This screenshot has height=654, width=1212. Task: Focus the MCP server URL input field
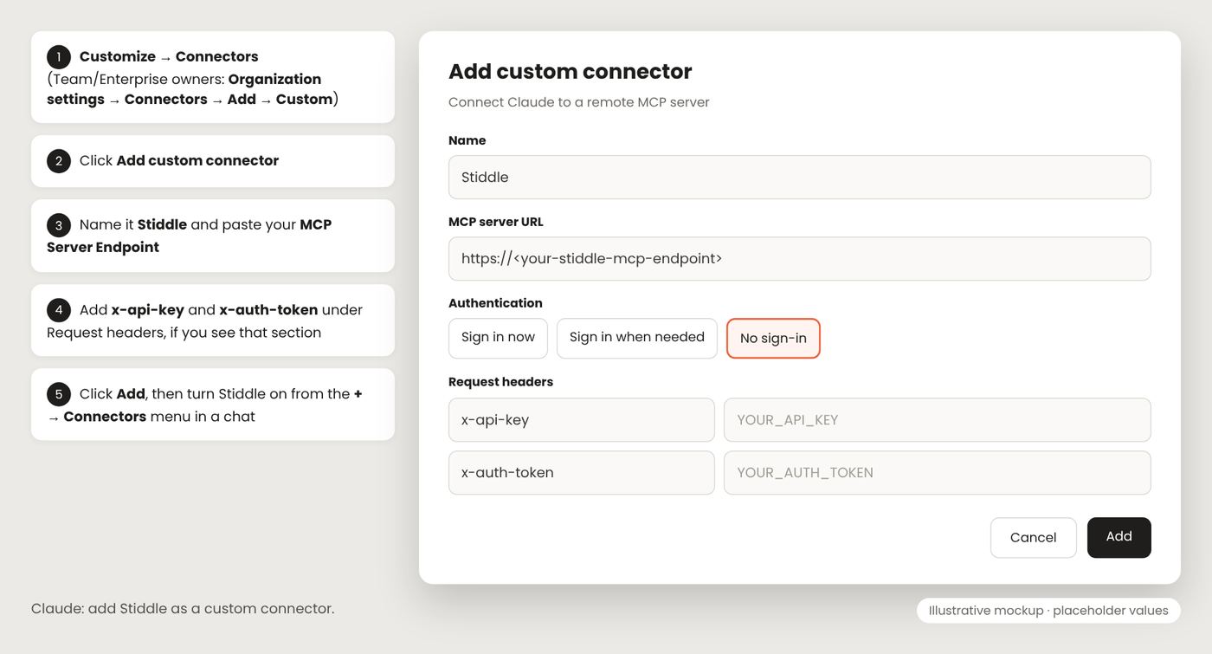point(799,258)
